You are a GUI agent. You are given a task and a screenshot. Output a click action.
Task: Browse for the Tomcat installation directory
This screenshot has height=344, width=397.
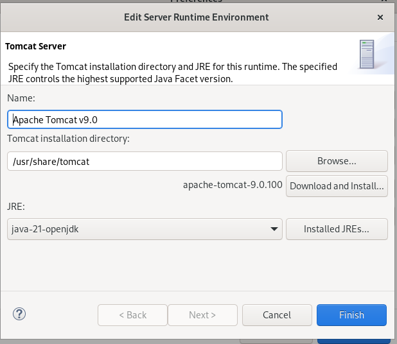337,161
